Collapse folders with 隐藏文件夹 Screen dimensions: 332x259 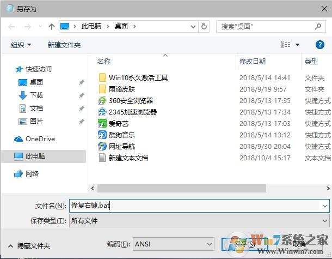pyautogui.click(x=29, y=245)
